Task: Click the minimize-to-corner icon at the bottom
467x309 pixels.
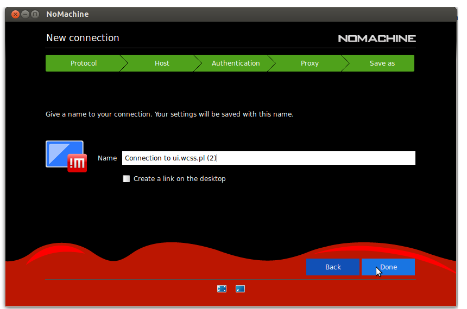Action: (x=240, y=289)
